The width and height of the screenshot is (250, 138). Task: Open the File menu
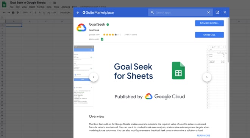tap(11, 7)
